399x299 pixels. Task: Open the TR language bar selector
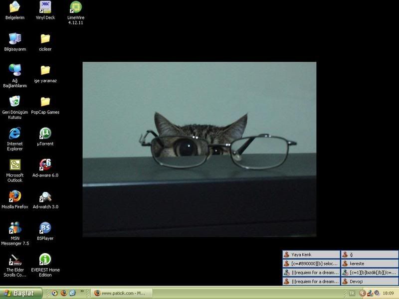[352, 293]
